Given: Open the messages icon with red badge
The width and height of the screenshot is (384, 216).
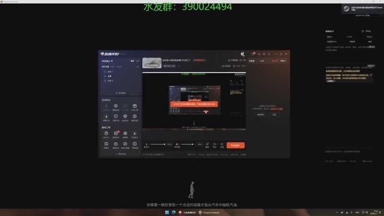Looking at the screenshot, I should click(253, 54).
